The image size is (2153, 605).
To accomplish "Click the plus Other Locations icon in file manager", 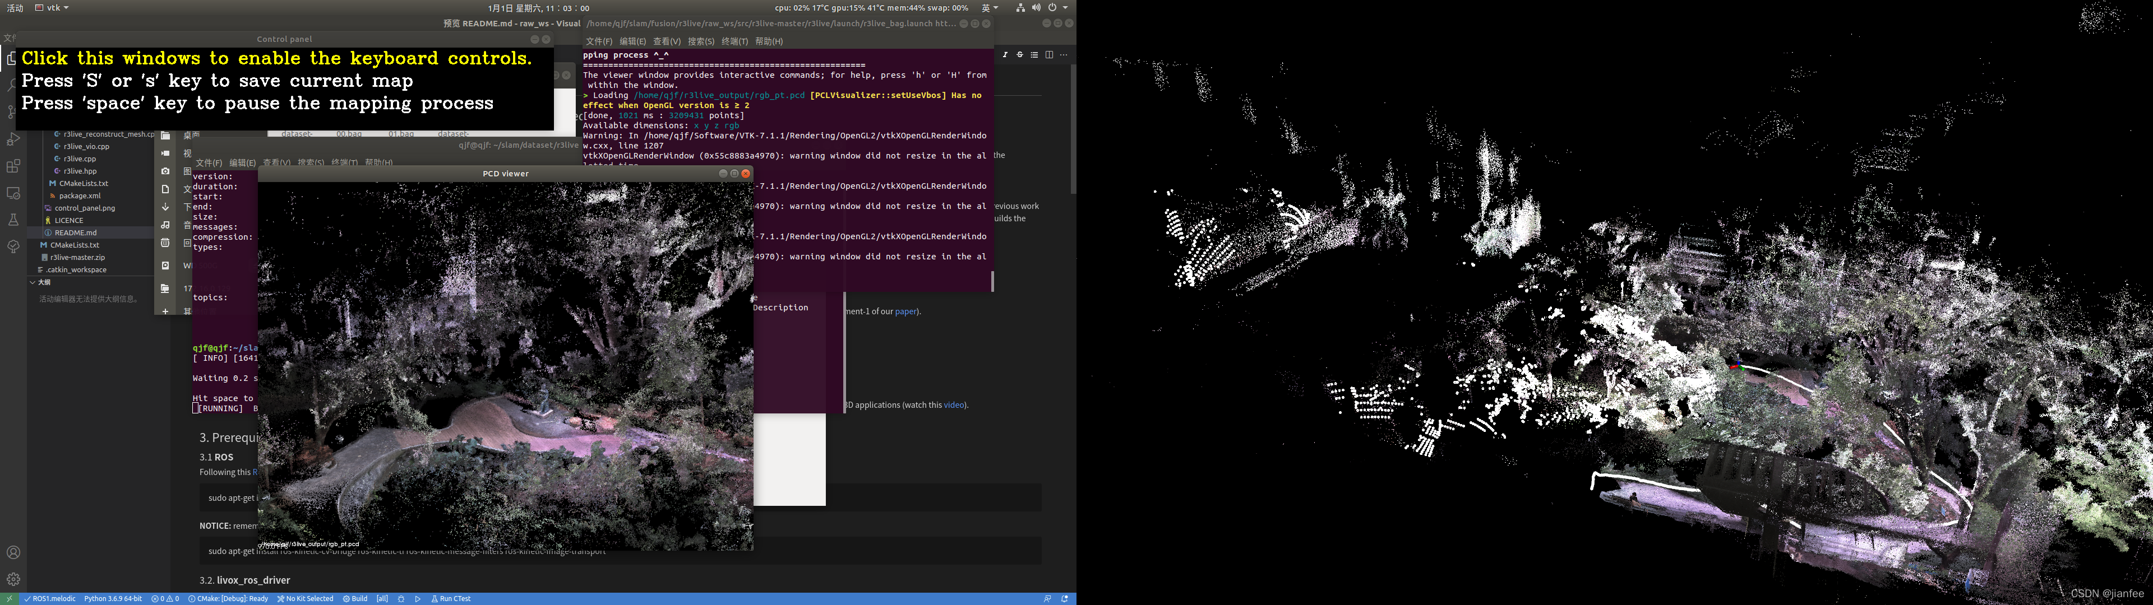I will click(165, 311).
